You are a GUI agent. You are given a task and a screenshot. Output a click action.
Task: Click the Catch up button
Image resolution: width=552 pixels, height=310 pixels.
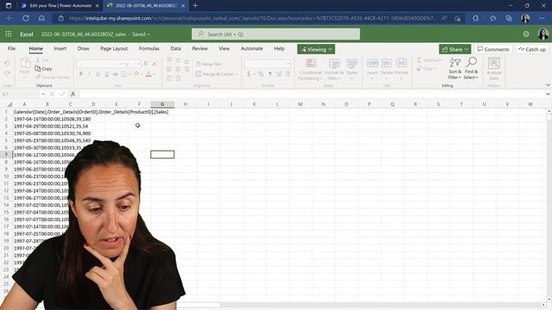(x=532, y=49)
